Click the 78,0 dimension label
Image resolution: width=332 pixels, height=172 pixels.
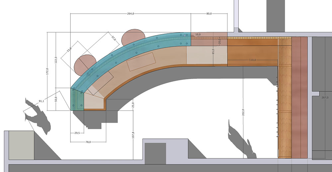pos(88,141)
